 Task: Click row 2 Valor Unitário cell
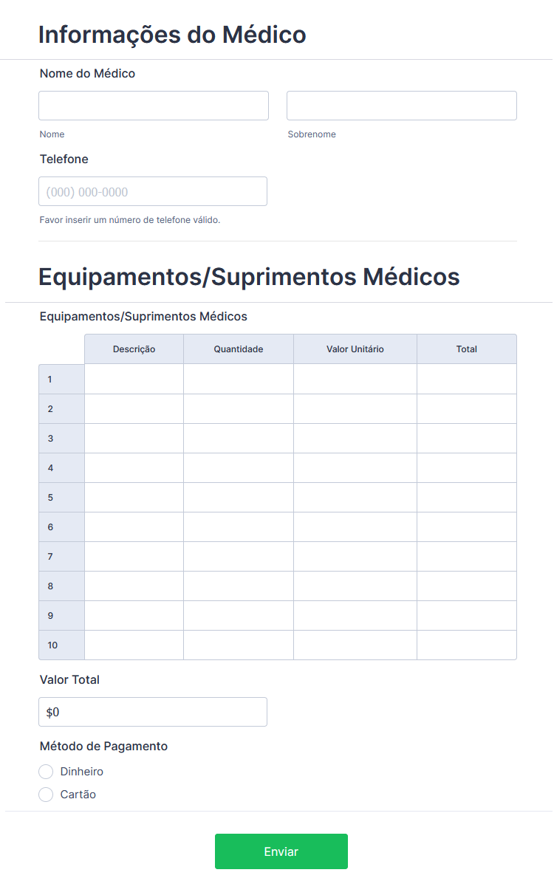[x=355, y=408]
